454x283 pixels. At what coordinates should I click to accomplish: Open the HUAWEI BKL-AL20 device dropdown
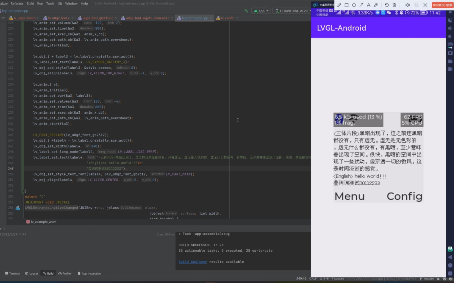293,11
